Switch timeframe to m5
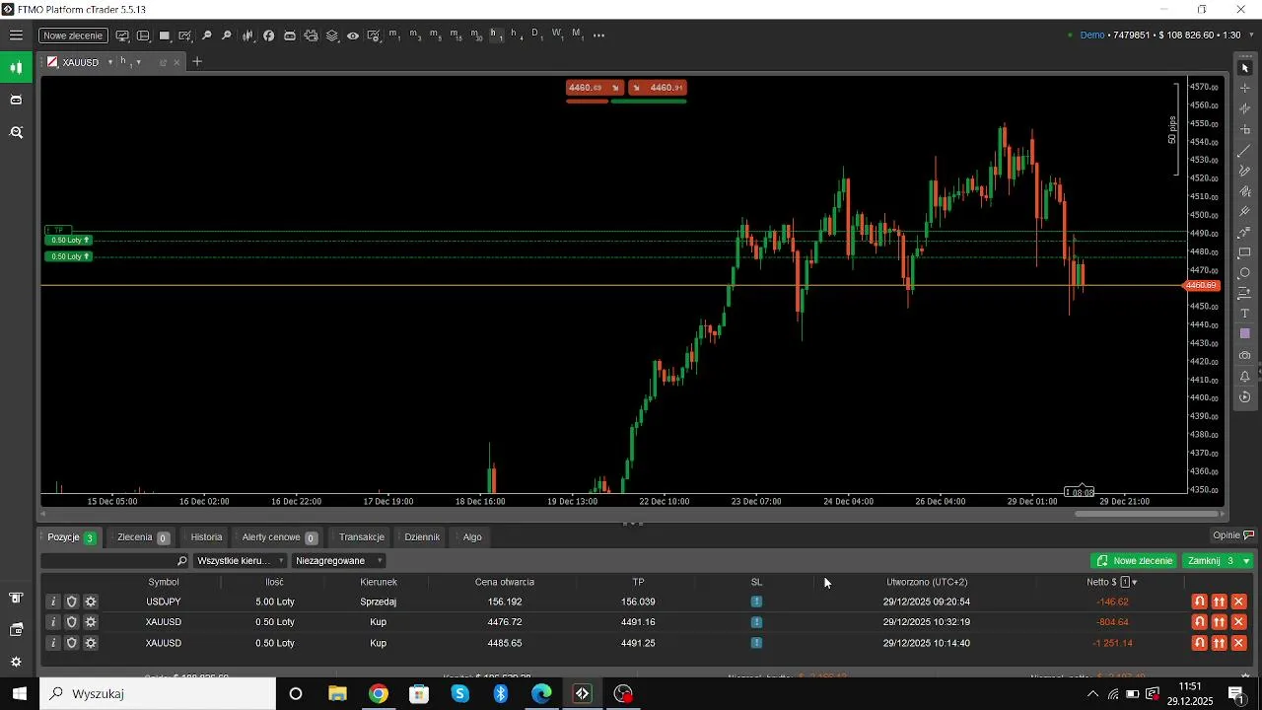The image size is (1262, 710). pyautogui.click(x=435, y=35)
